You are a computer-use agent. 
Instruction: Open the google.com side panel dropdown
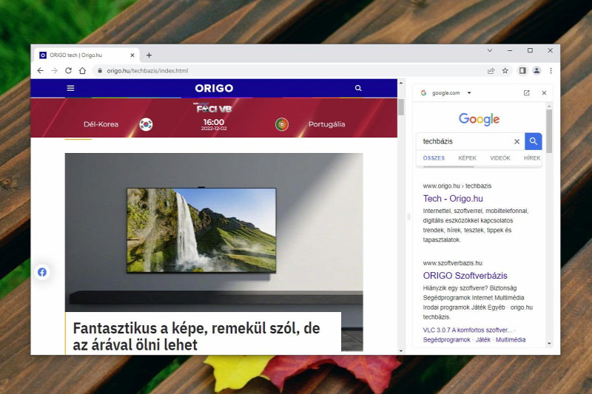469,92
